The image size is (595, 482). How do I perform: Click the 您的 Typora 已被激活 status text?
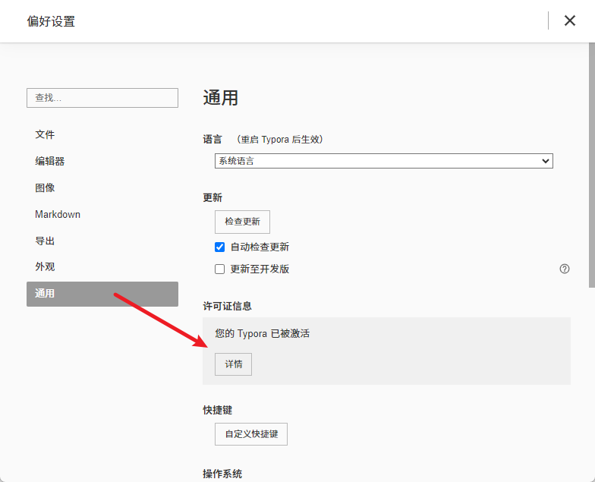(262, 333)
